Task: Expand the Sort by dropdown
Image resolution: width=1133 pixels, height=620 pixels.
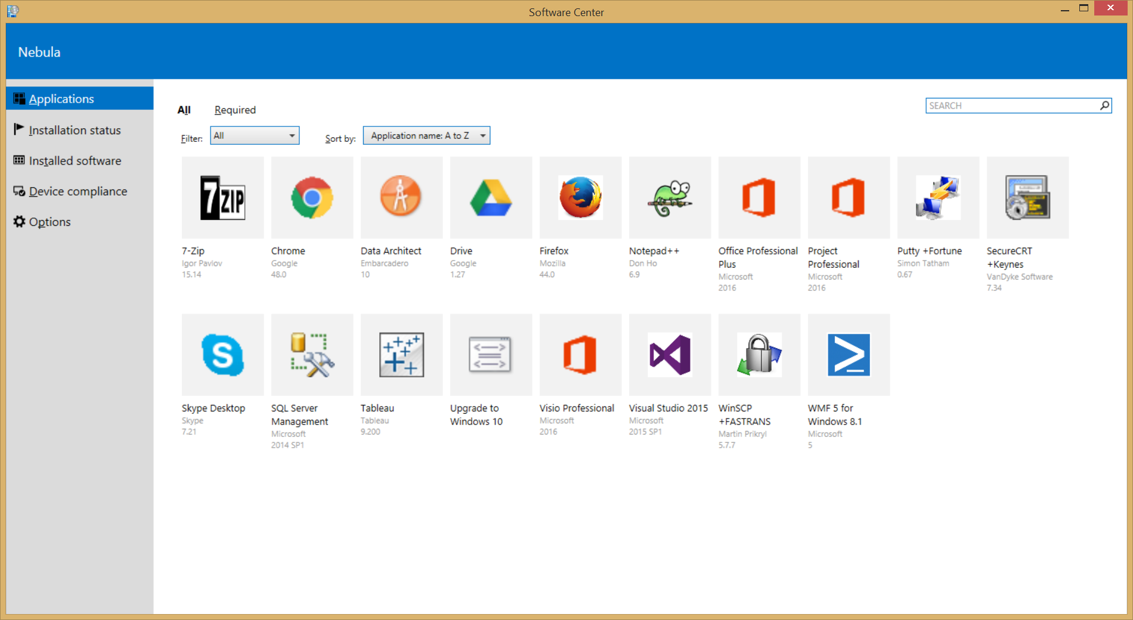Action: (x=426, y=136)
